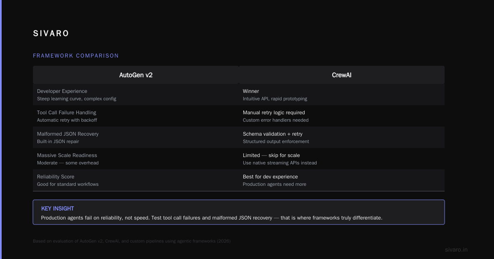Click the Malformed JSON Recovery label
Screen dimensions: 494x259
click(68, 134)
